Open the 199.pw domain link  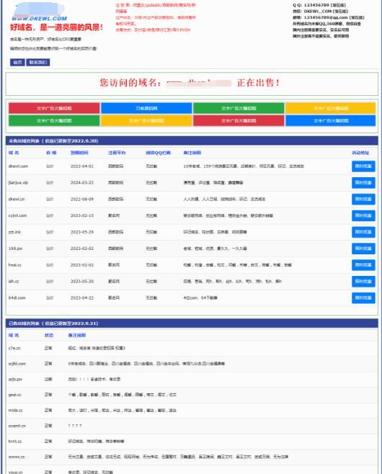[x=15, y=249]
